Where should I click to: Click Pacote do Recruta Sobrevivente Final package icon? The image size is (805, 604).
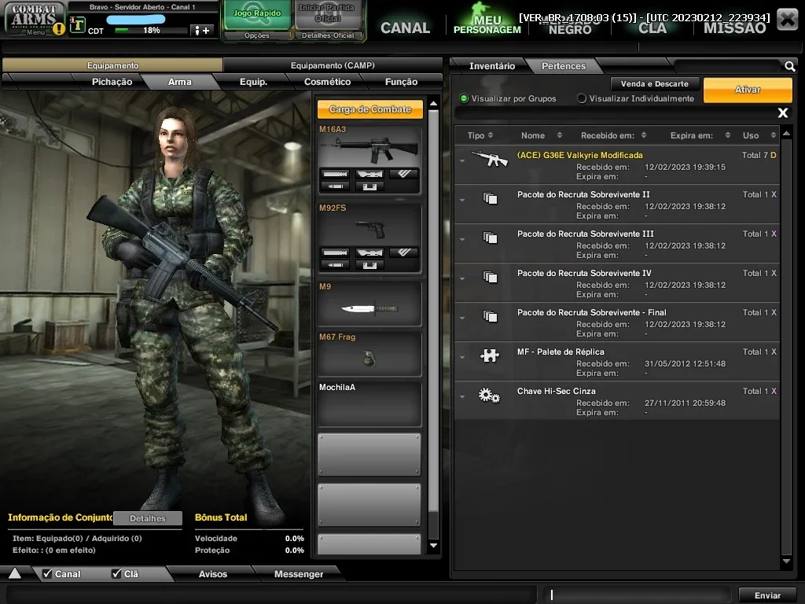tap(491, 316)
